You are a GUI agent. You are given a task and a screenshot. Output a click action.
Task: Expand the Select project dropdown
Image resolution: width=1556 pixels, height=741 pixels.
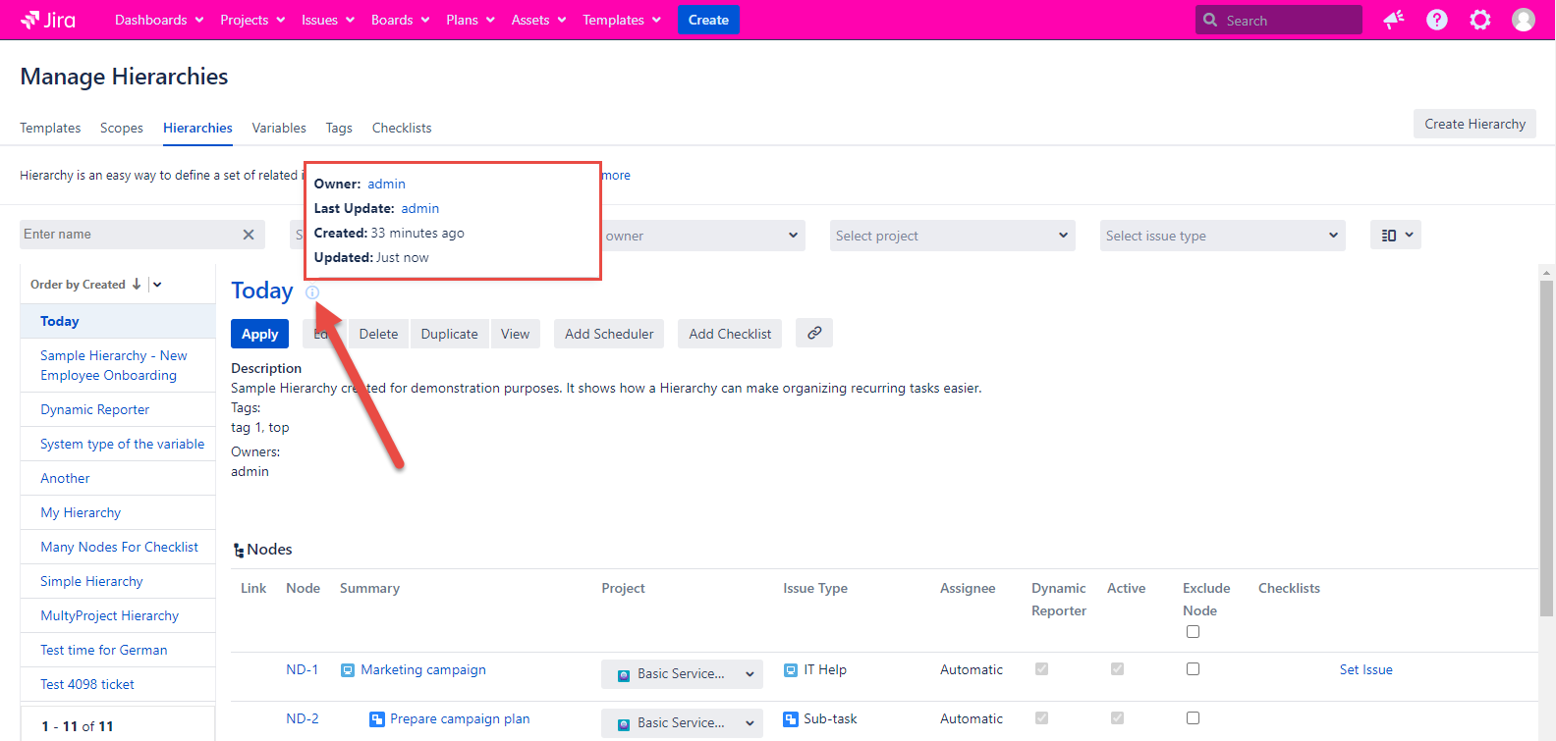click(951, 236)
